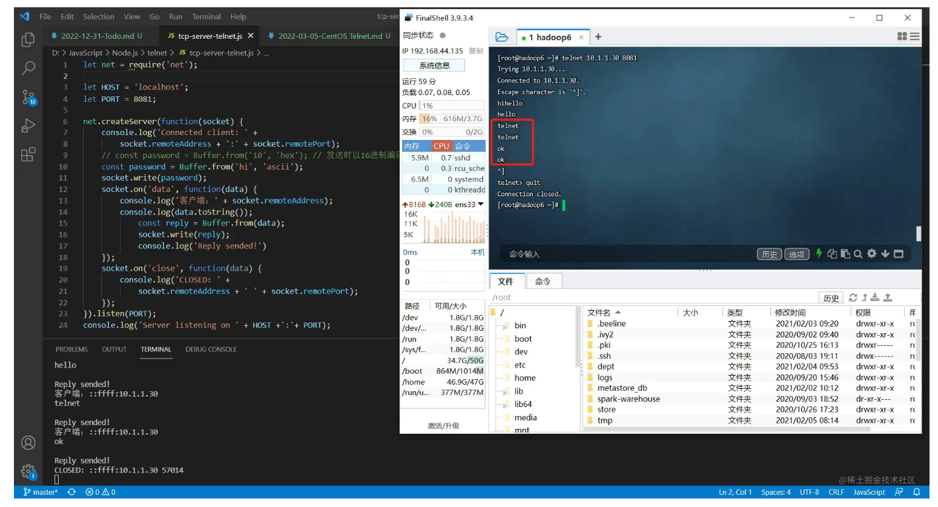
Task: Open the ens33 network interface dropdown
Action: [x=481, y=204]
